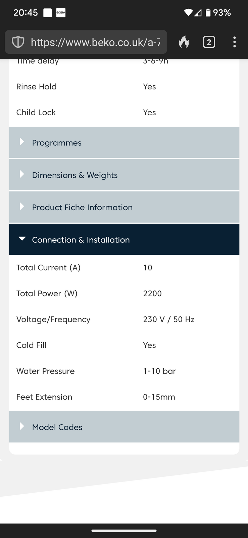
Task: Tap the shield privacy icon in address bar
Action: coord(18,42)
